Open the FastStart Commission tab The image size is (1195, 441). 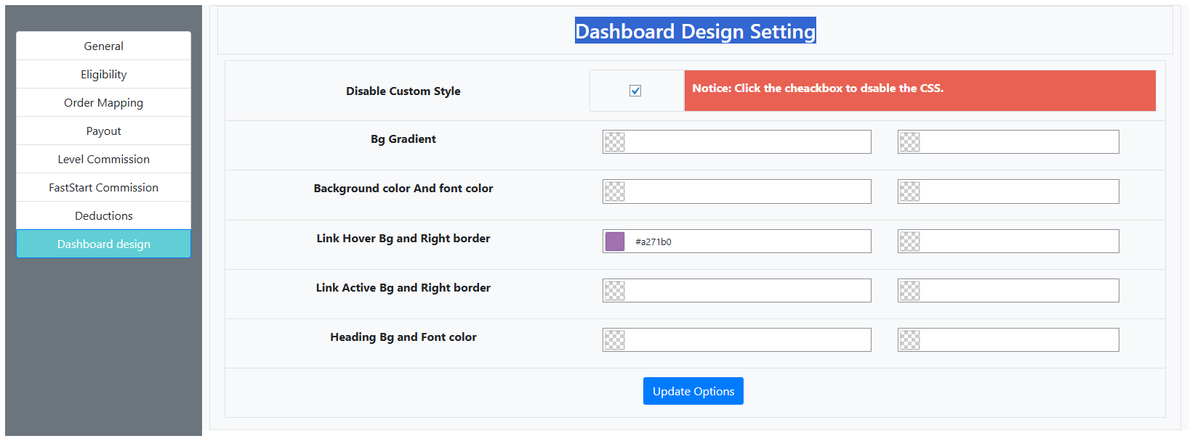coord(103,187)
